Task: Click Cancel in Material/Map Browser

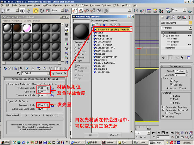Action: point(114,135)
